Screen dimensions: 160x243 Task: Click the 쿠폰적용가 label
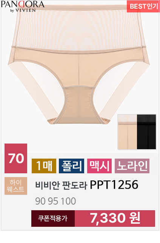point(53,219)
